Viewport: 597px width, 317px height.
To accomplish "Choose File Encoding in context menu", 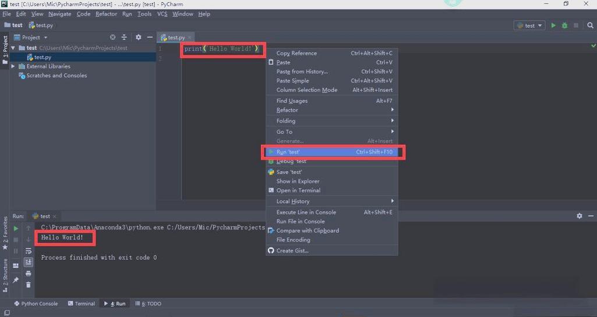I will (331, 240).
